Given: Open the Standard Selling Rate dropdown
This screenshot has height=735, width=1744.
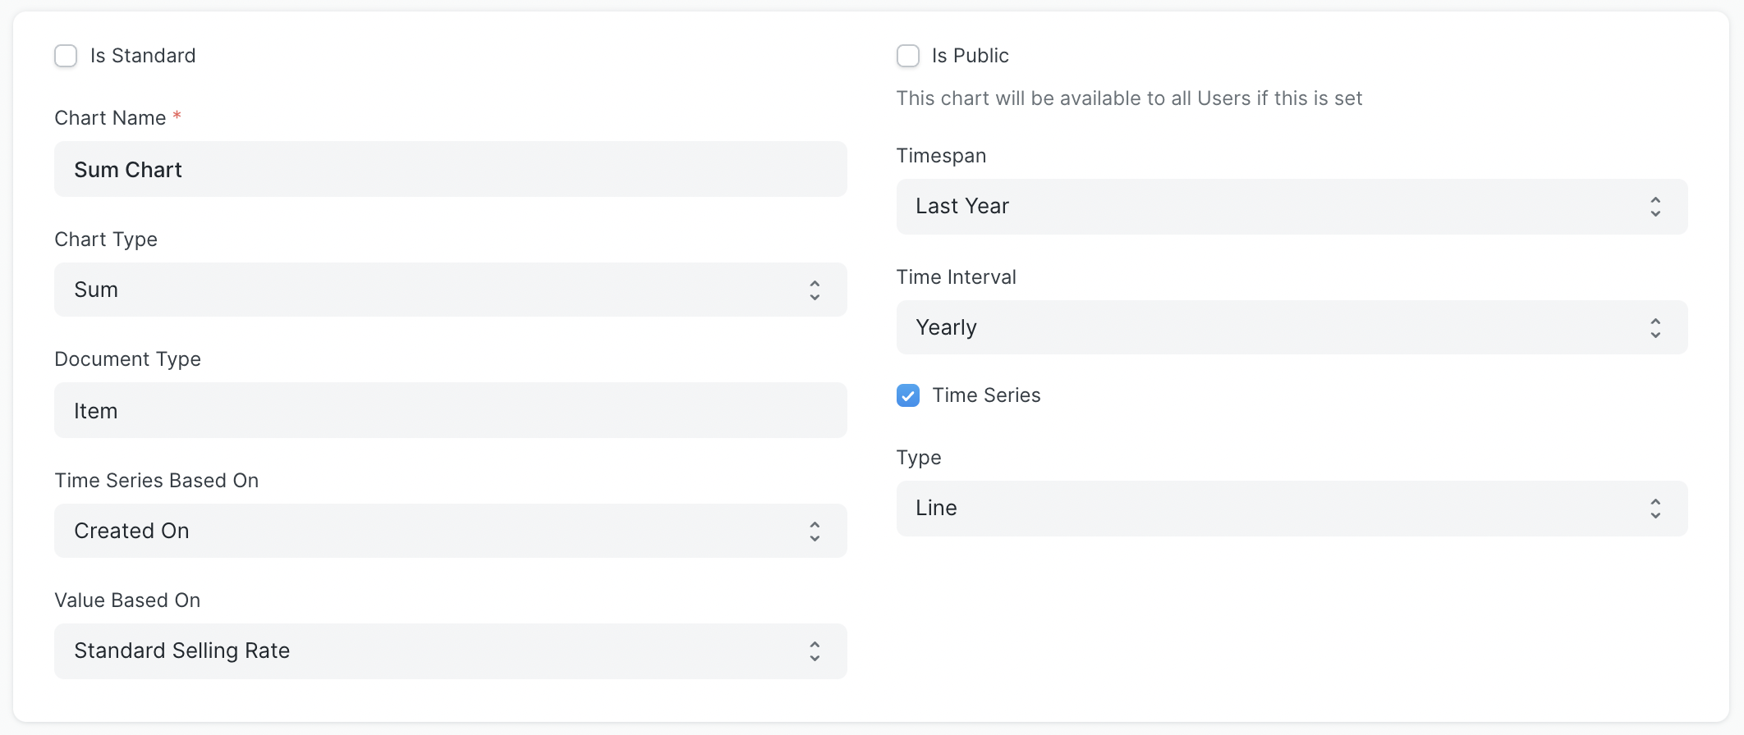Looking at the screenshot, I should coord(450,651).
